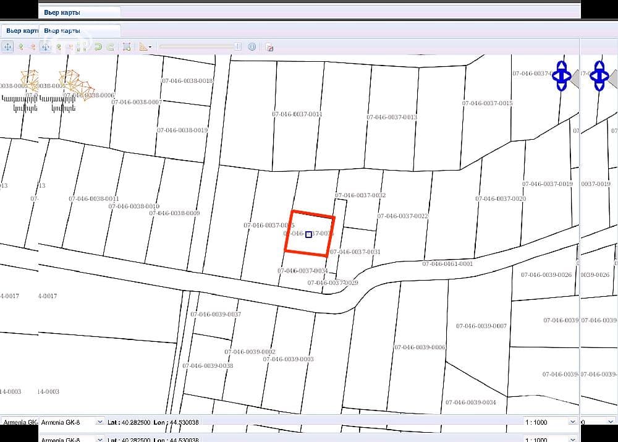Click parcel label 07-046-0037-0013
Image resolution: width=618 pixels, height=442 pixels.
point(392,117)
